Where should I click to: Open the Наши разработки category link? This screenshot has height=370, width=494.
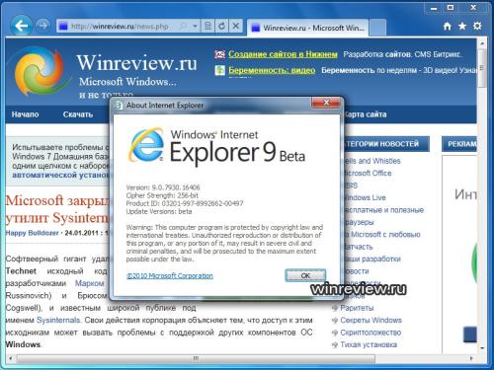pyautogui.click(x=372, y=259)
